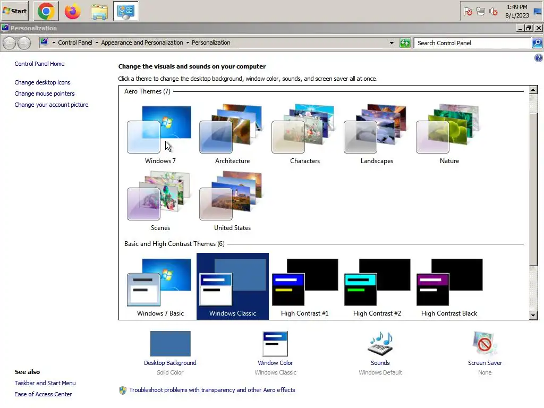
Task: Click the Window Color text link
Action: pyautogui.click(x=275, y=363)
